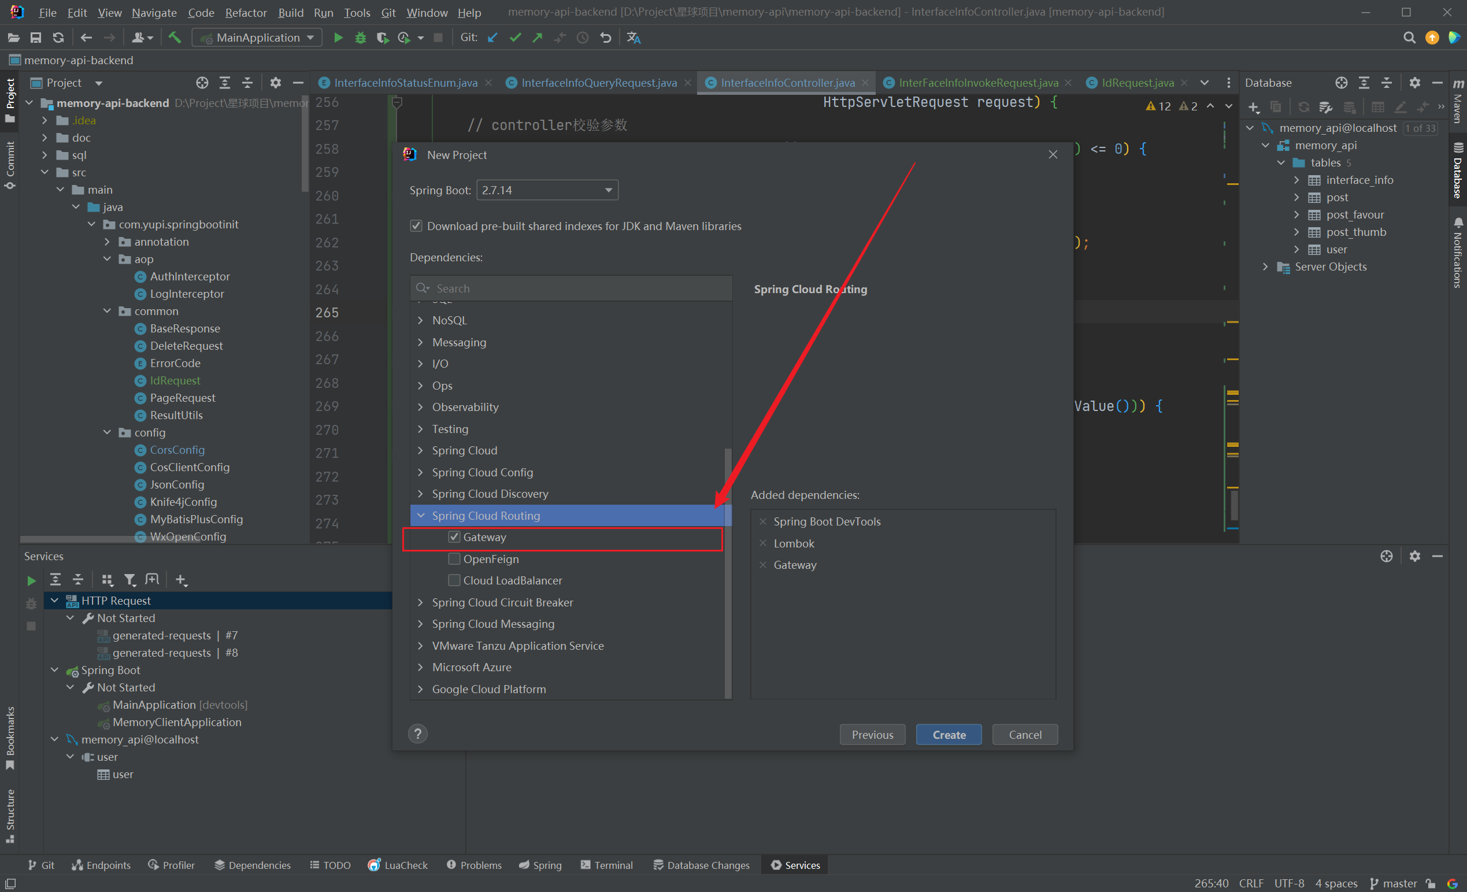
Task: Open the Navigate menu
Action: [x=154, y=13]
